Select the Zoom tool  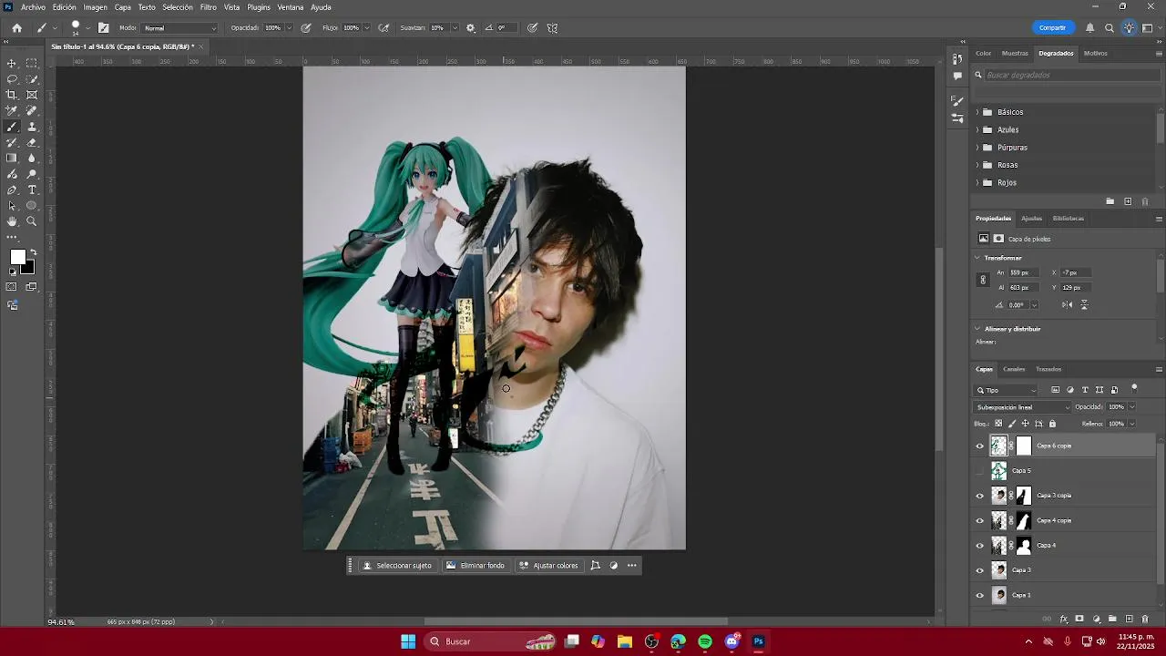point(32,221)
